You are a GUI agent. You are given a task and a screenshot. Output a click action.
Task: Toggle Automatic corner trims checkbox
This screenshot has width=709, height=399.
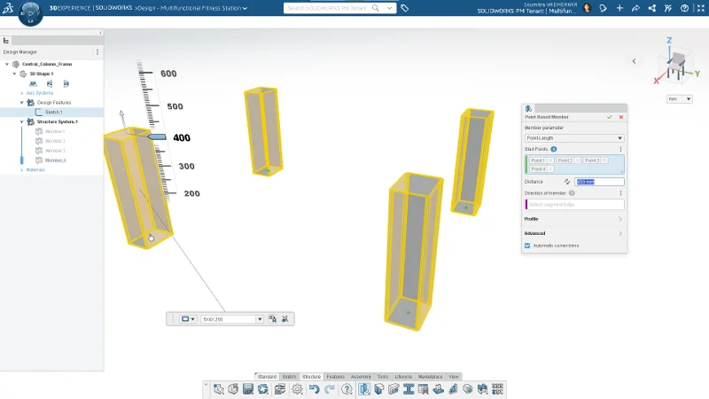(x=527, y=245)
